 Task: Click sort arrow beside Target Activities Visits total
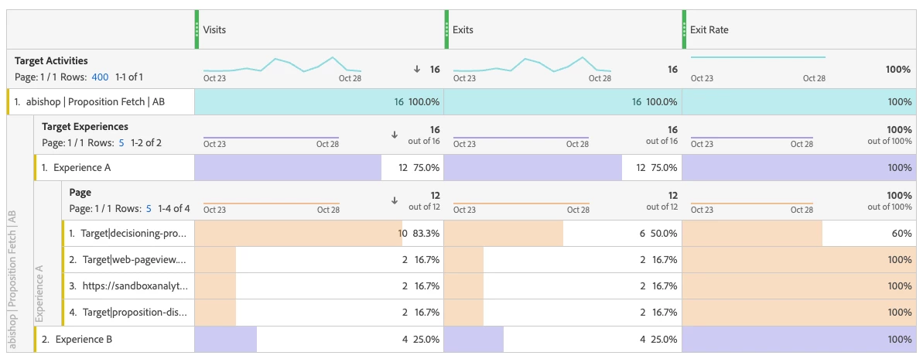click(x=417, y=69)
